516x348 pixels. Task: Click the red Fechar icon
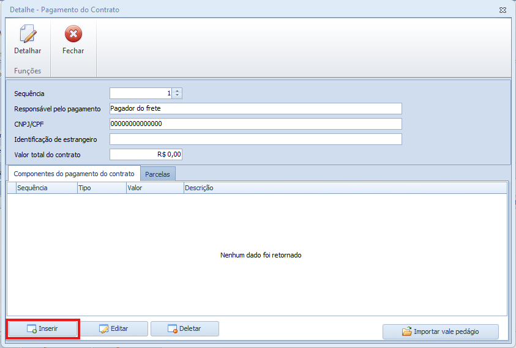[x=73, y=34]
